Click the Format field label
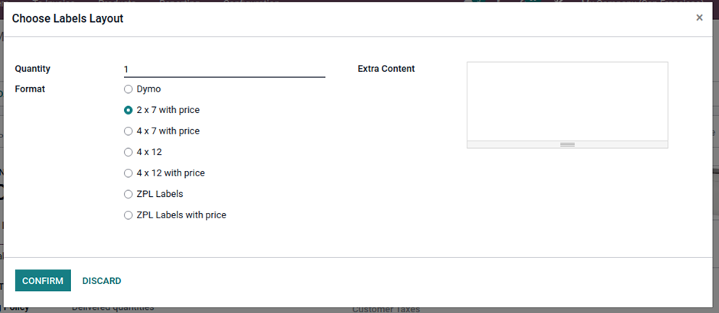The image size is (719, 313). click(x=30, y=89)
